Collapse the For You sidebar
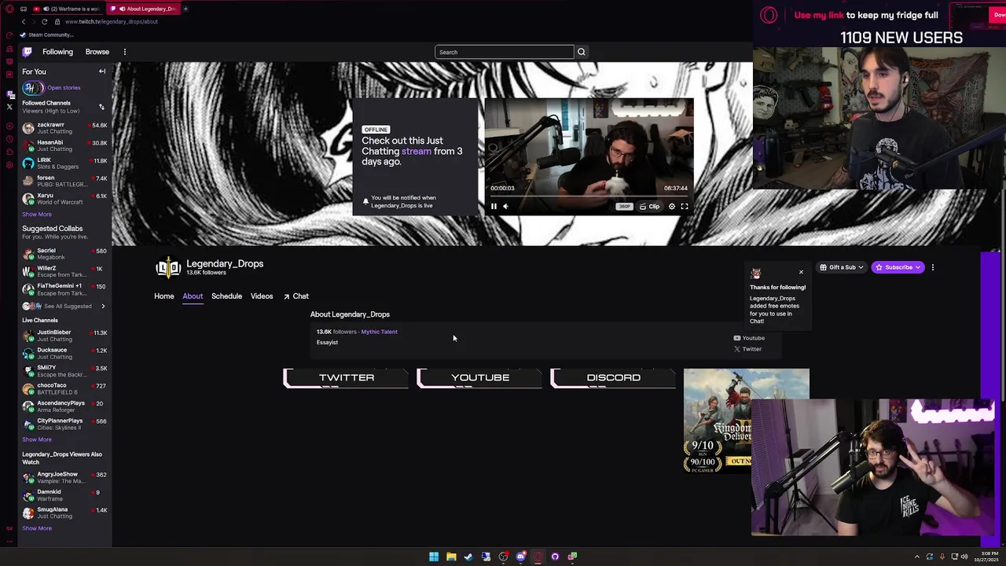 point(102,72)
